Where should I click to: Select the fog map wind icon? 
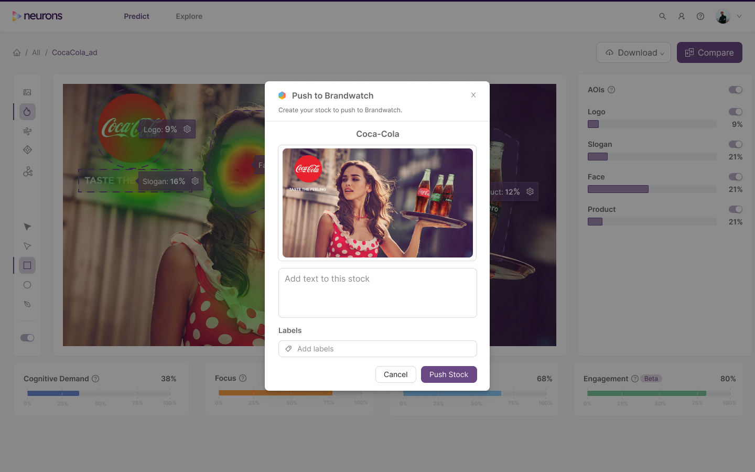click(27, 131)
